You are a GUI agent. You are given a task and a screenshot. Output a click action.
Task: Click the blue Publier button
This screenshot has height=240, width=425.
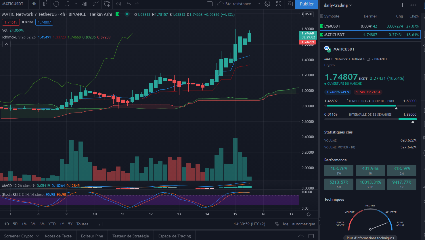pos(307,4)
